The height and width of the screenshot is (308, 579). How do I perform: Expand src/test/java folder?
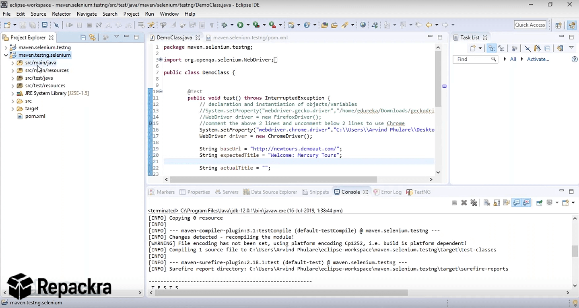tap(12, 78)
